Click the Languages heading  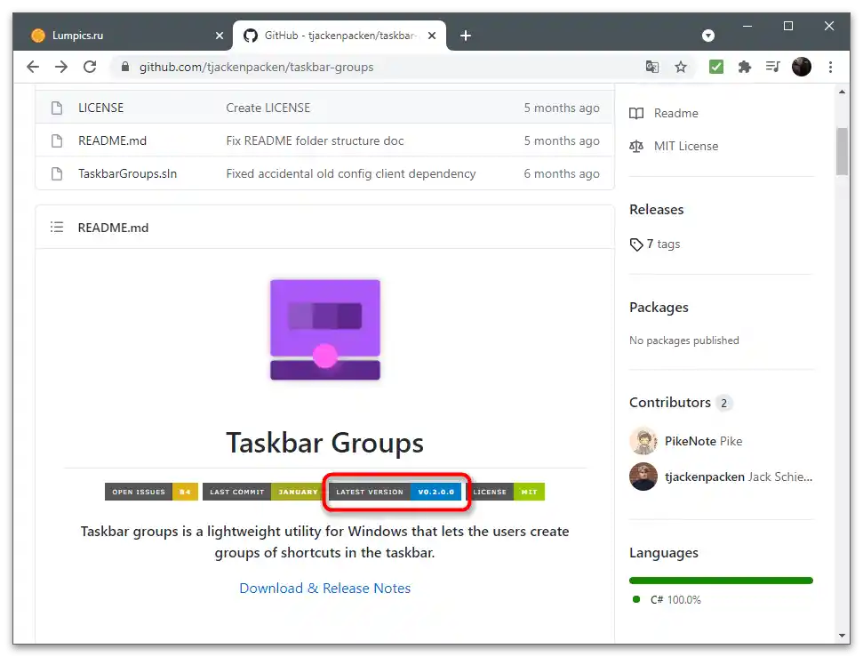[x=664, y=553]
